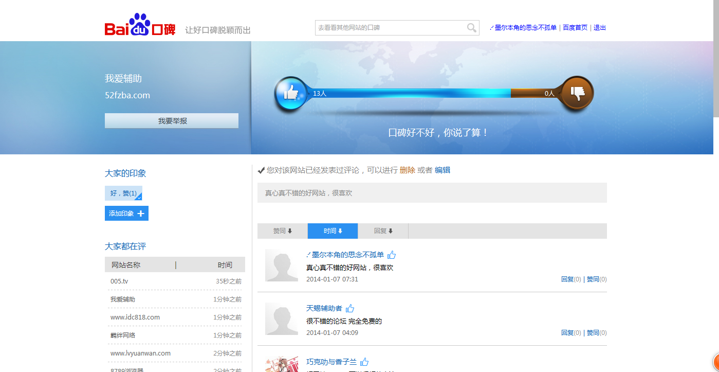719x372 pixels.
Task: Click thumbs-up icon beside 墨尔本角的思念不孤单 comment
Action: click(392, 255)
